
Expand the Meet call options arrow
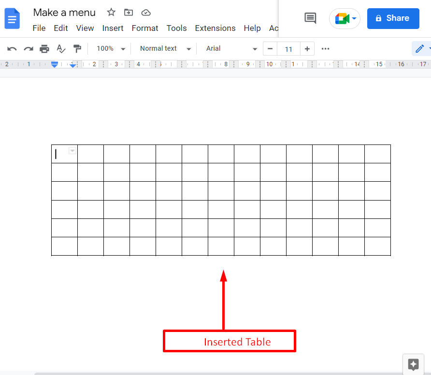[x=354, y=18]
